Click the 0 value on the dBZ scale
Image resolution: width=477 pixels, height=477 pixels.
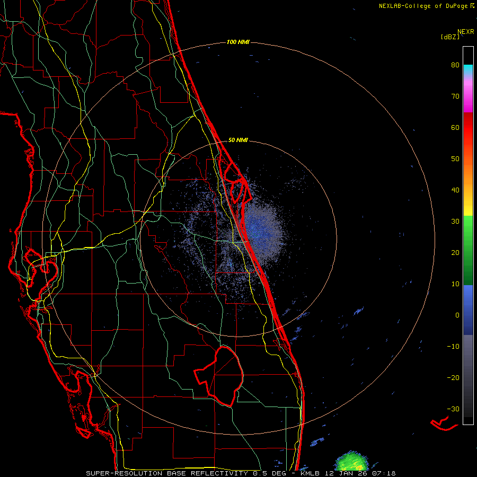[457, 315]
